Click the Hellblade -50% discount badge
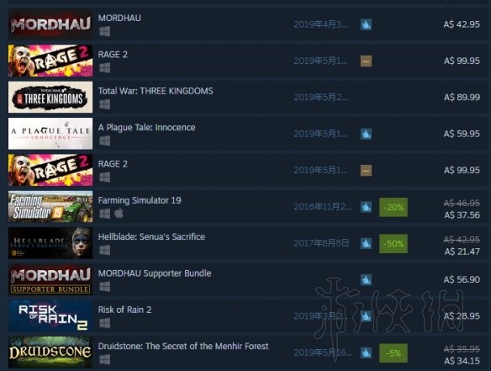Screen dimensions: 491x371 click(x=393, y=243)
